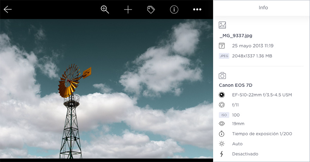Click the camera icon above Canon EOS 7D
Viewport: 310px width, 162px height.
[222, 76]
